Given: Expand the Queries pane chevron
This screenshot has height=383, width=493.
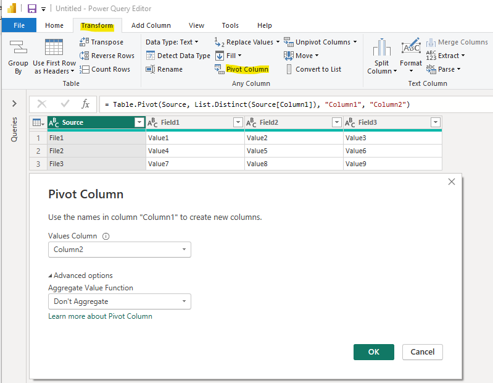Looking at the screenshot, I should [14, 104].
